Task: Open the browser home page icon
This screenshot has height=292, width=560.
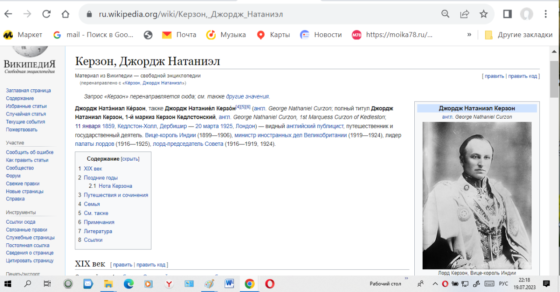Action: coord(65,14)
